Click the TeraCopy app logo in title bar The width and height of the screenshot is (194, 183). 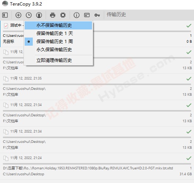[x=5, y=3]
